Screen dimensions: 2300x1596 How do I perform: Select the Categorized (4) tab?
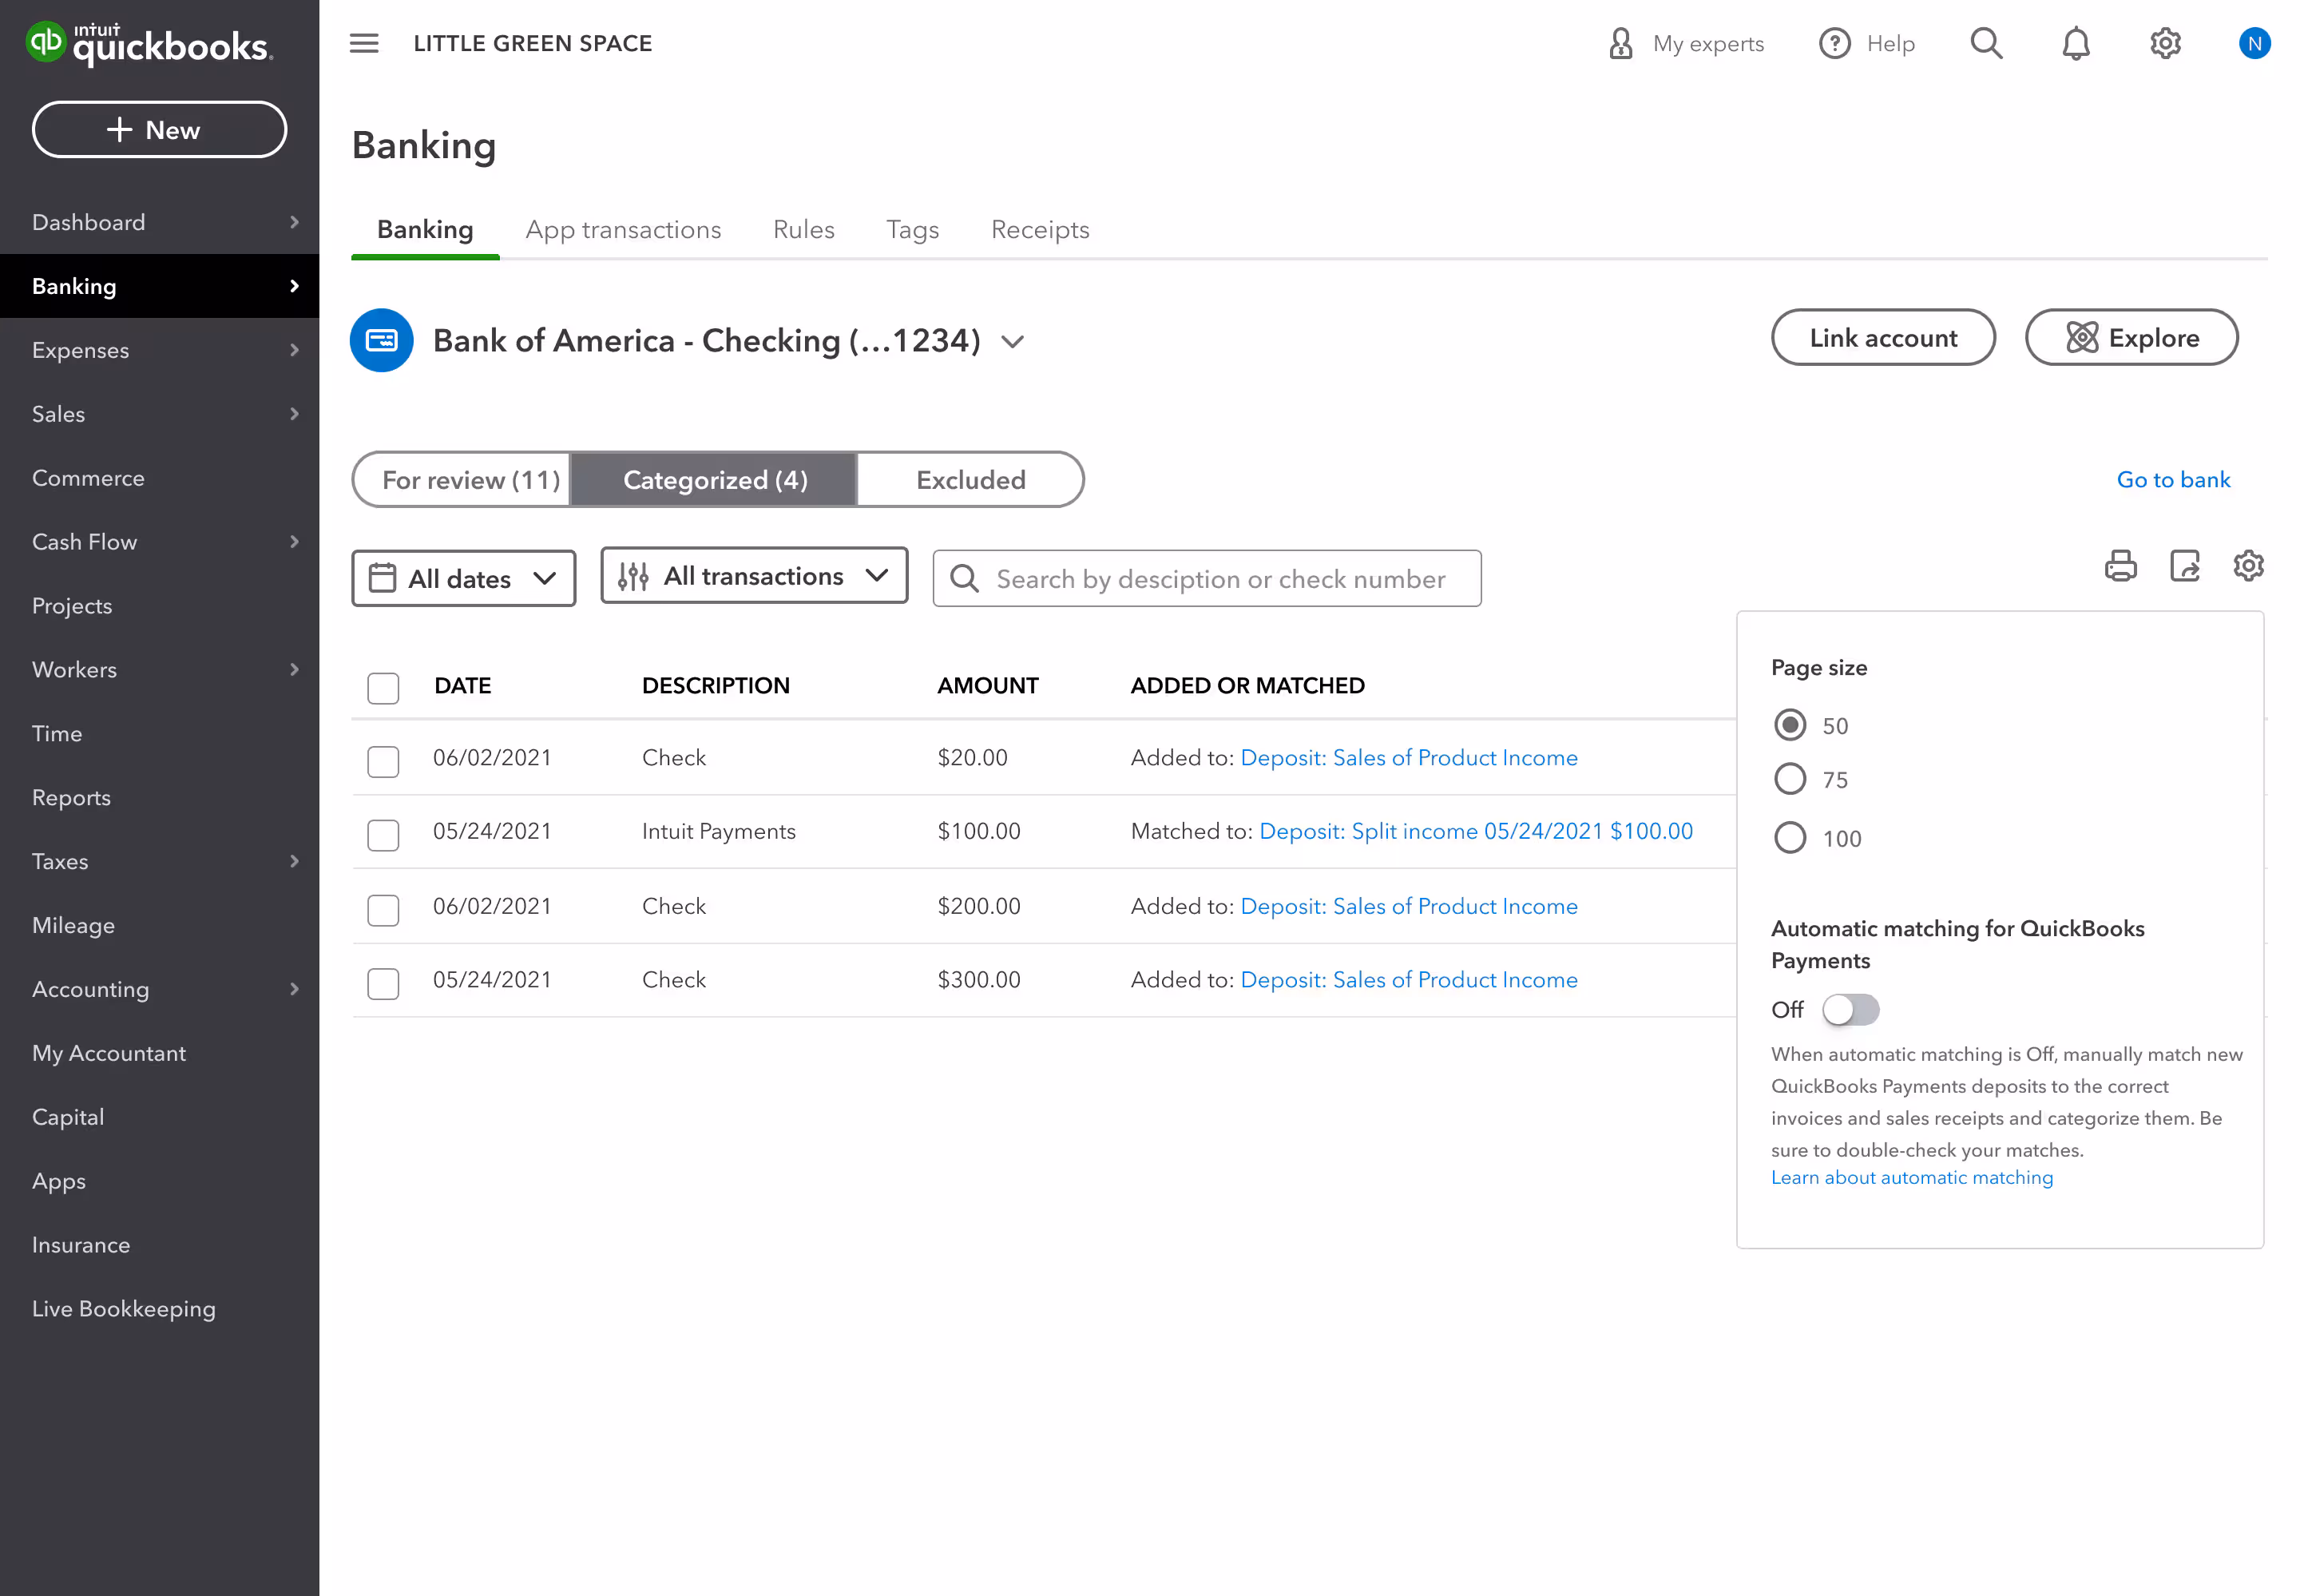(x=715, y=480)
